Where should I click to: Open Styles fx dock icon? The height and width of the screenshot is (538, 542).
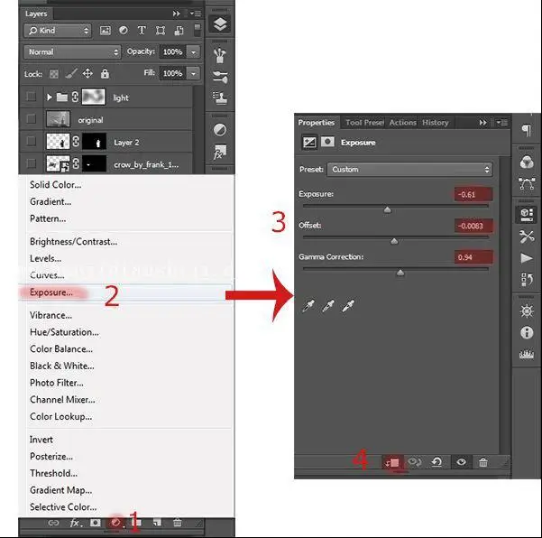click(220, 152)
